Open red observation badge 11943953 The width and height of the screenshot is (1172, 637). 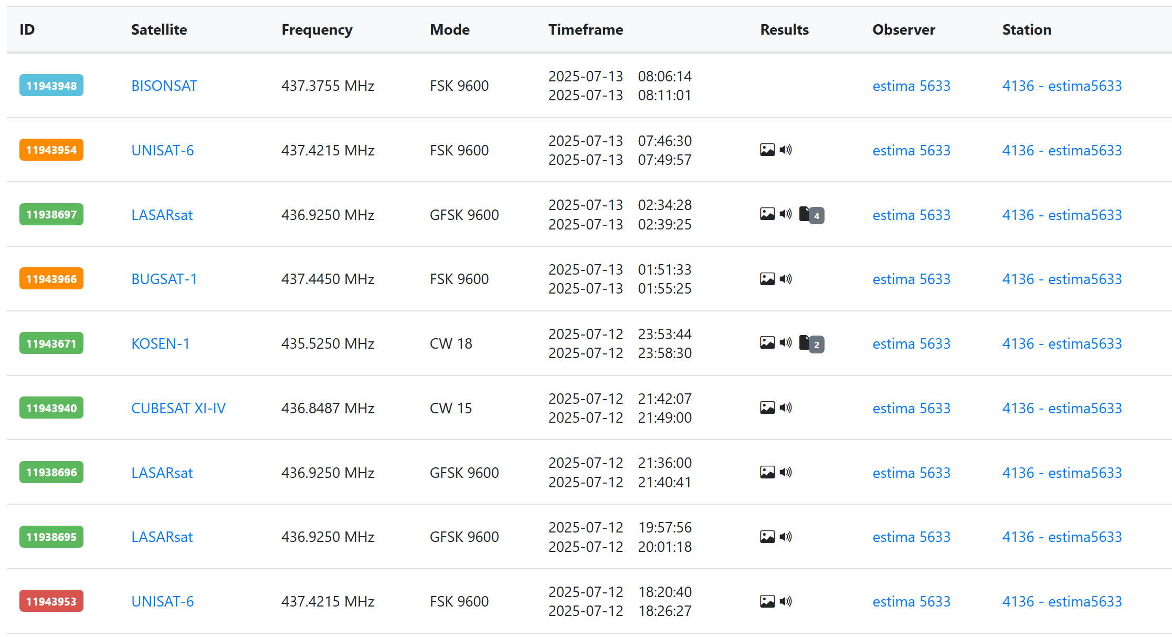51,601
